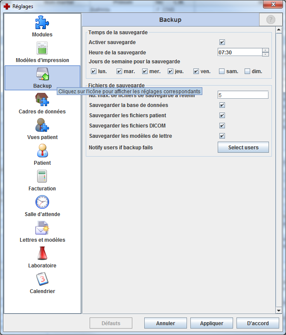Click the Facturation calculator icon
This screenshot has width=286, height=335.
click(42, 177)
